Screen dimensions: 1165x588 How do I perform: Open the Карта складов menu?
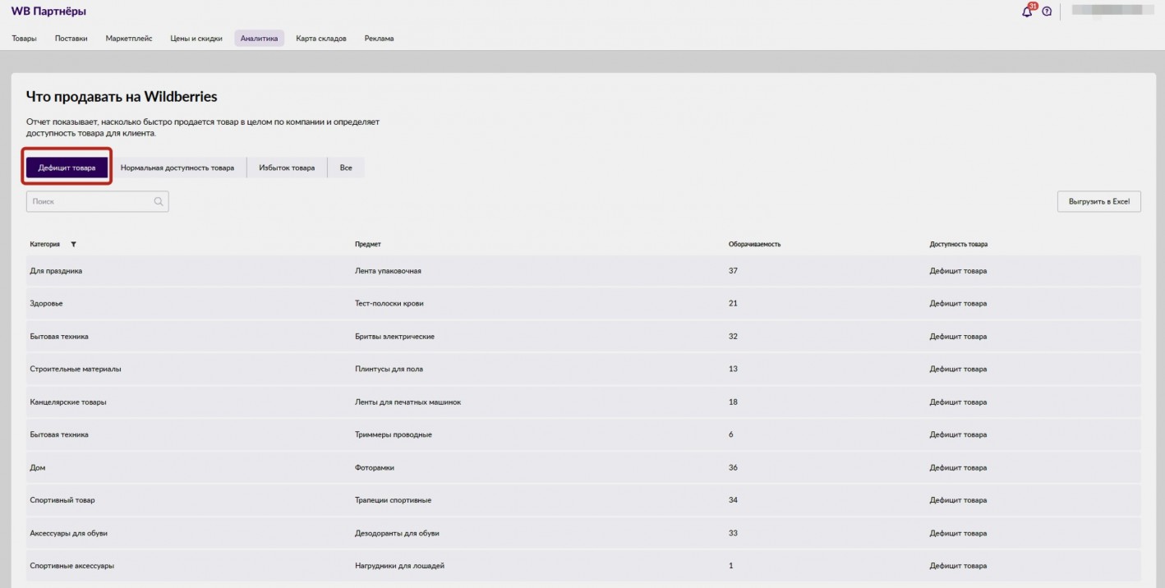click(321, 39)
